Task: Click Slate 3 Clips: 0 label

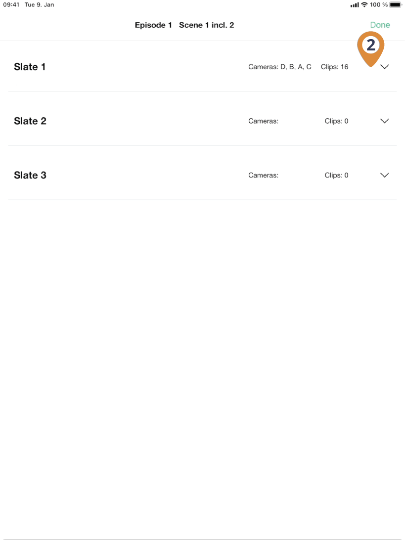Action: (336, 175)
